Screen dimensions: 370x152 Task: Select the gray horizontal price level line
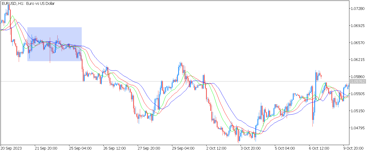[175, 81]
